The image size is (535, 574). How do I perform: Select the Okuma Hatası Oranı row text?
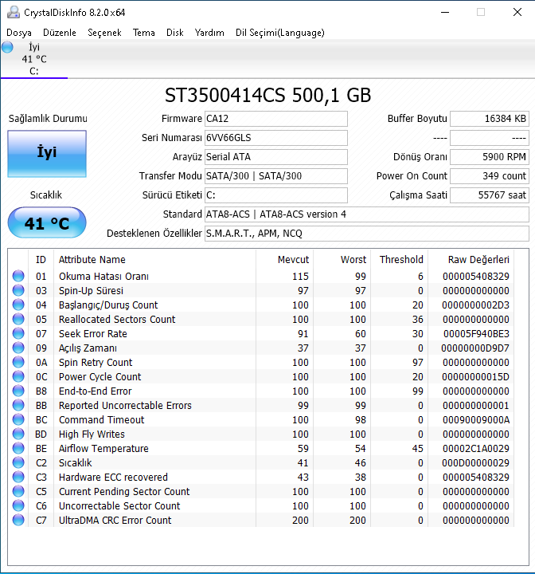[x=103, y=277]
